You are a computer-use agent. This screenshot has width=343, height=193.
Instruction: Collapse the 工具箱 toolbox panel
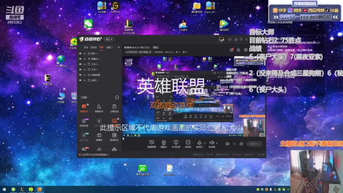click(117, 97)
